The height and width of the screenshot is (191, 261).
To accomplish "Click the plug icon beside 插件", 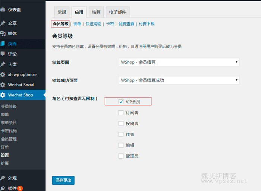I will 3,188.
